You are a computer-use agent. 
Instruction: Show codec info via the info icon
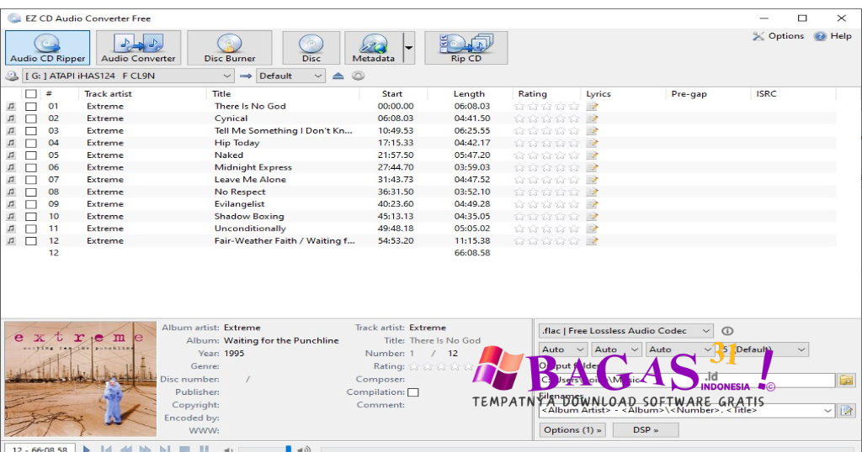(x=727, y=331)
